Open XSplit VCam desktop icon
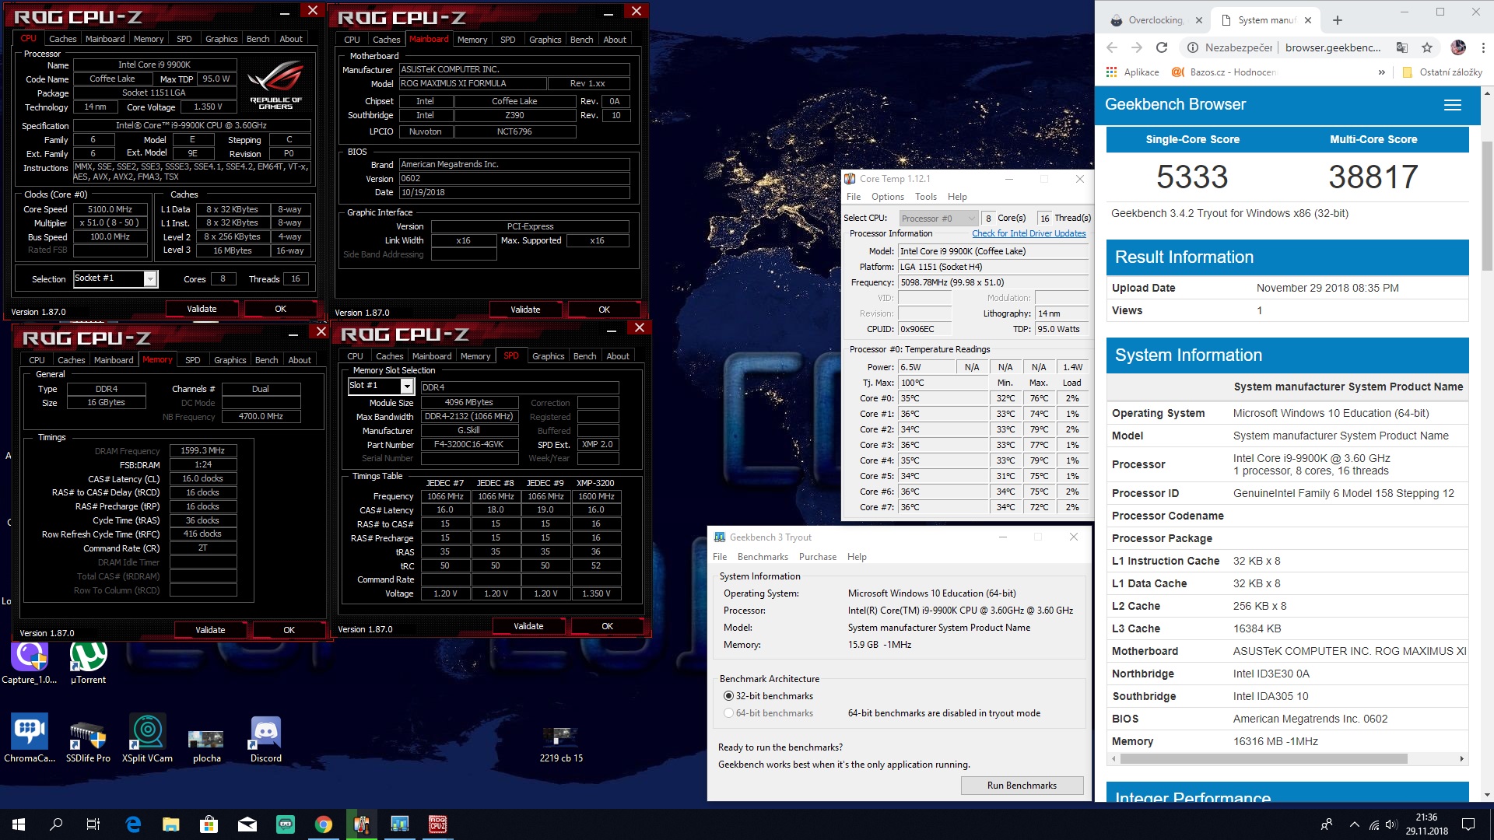 [147, 739]
